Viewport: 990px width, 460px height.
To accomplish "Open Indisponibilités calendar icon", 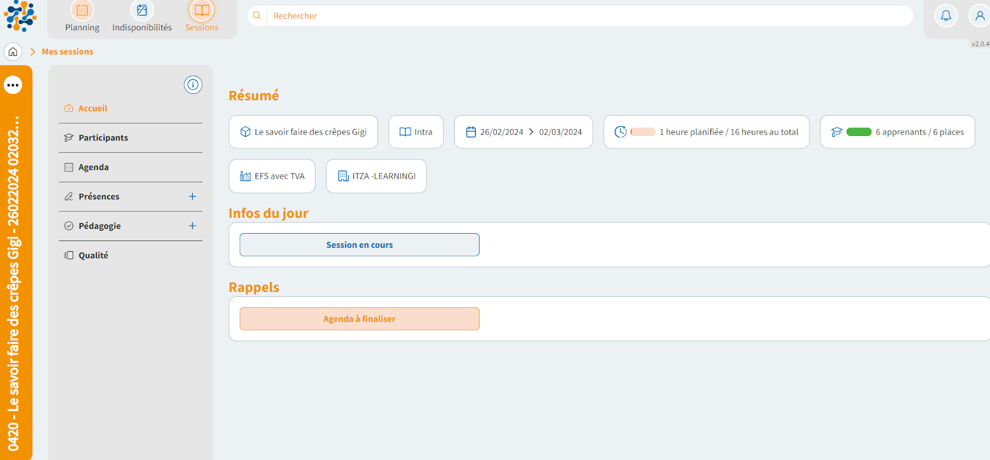I will pos(142,11).
